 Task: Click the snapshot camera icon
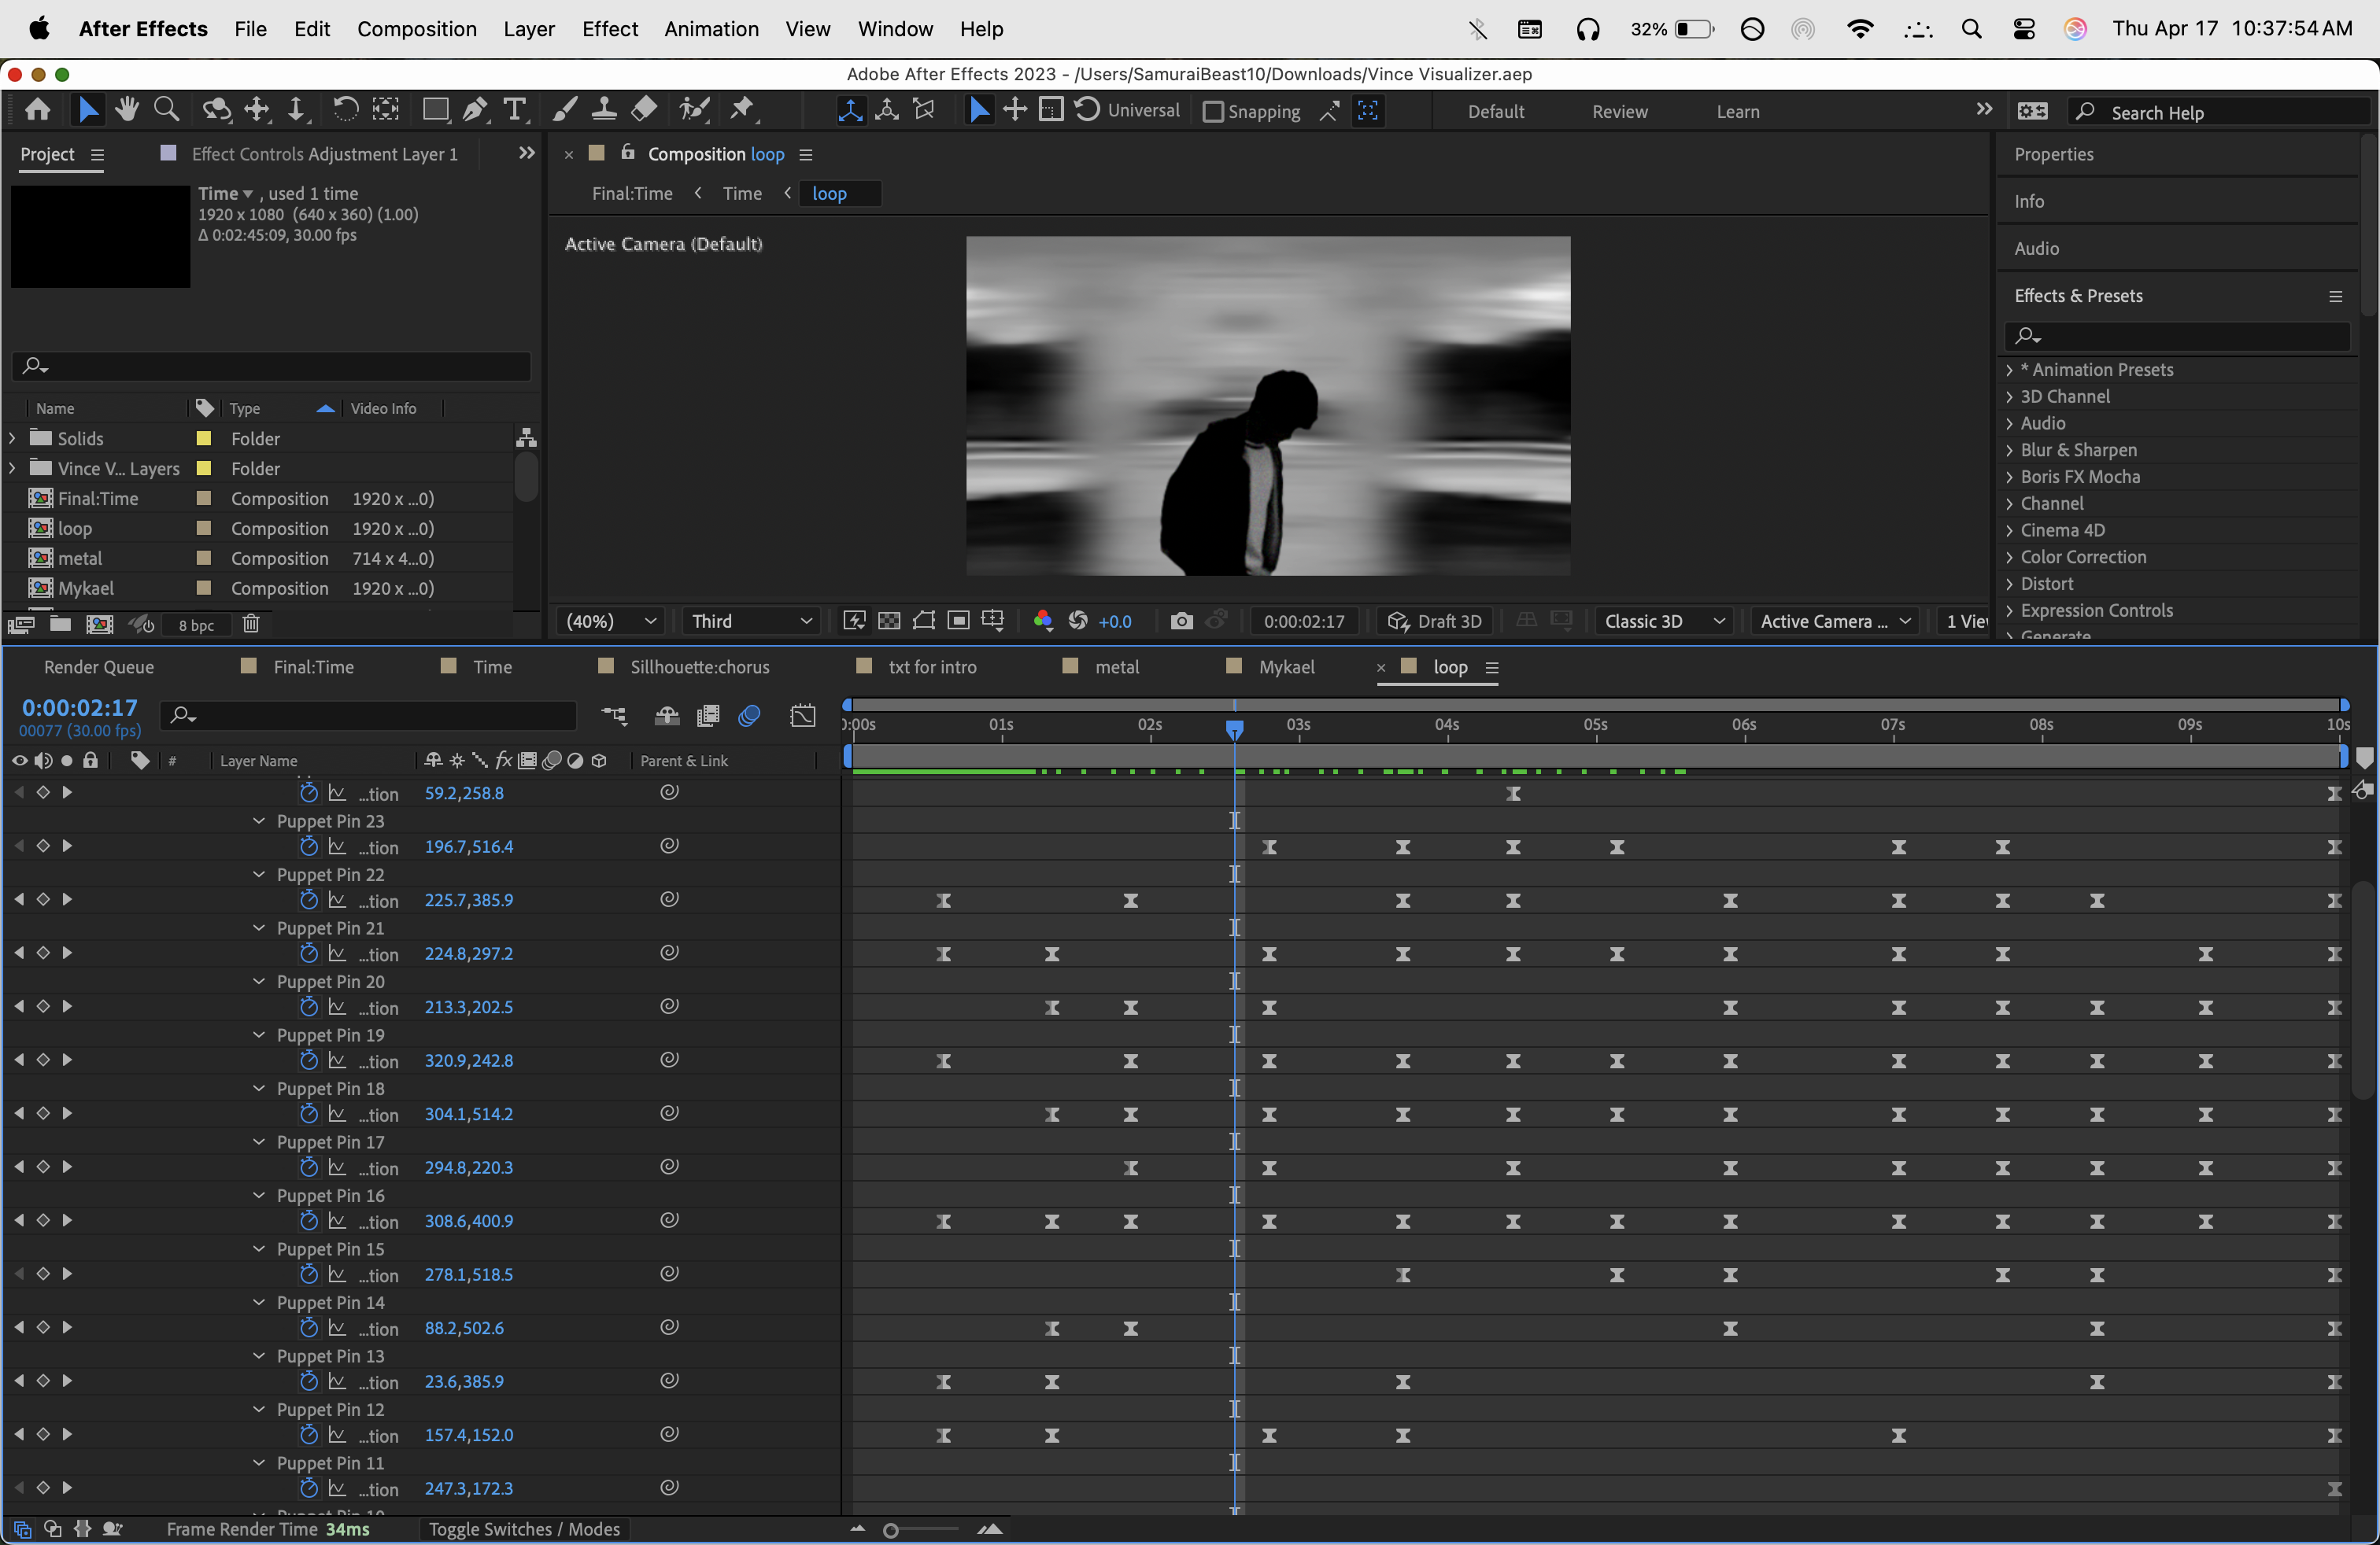(x=1181, y=621)
